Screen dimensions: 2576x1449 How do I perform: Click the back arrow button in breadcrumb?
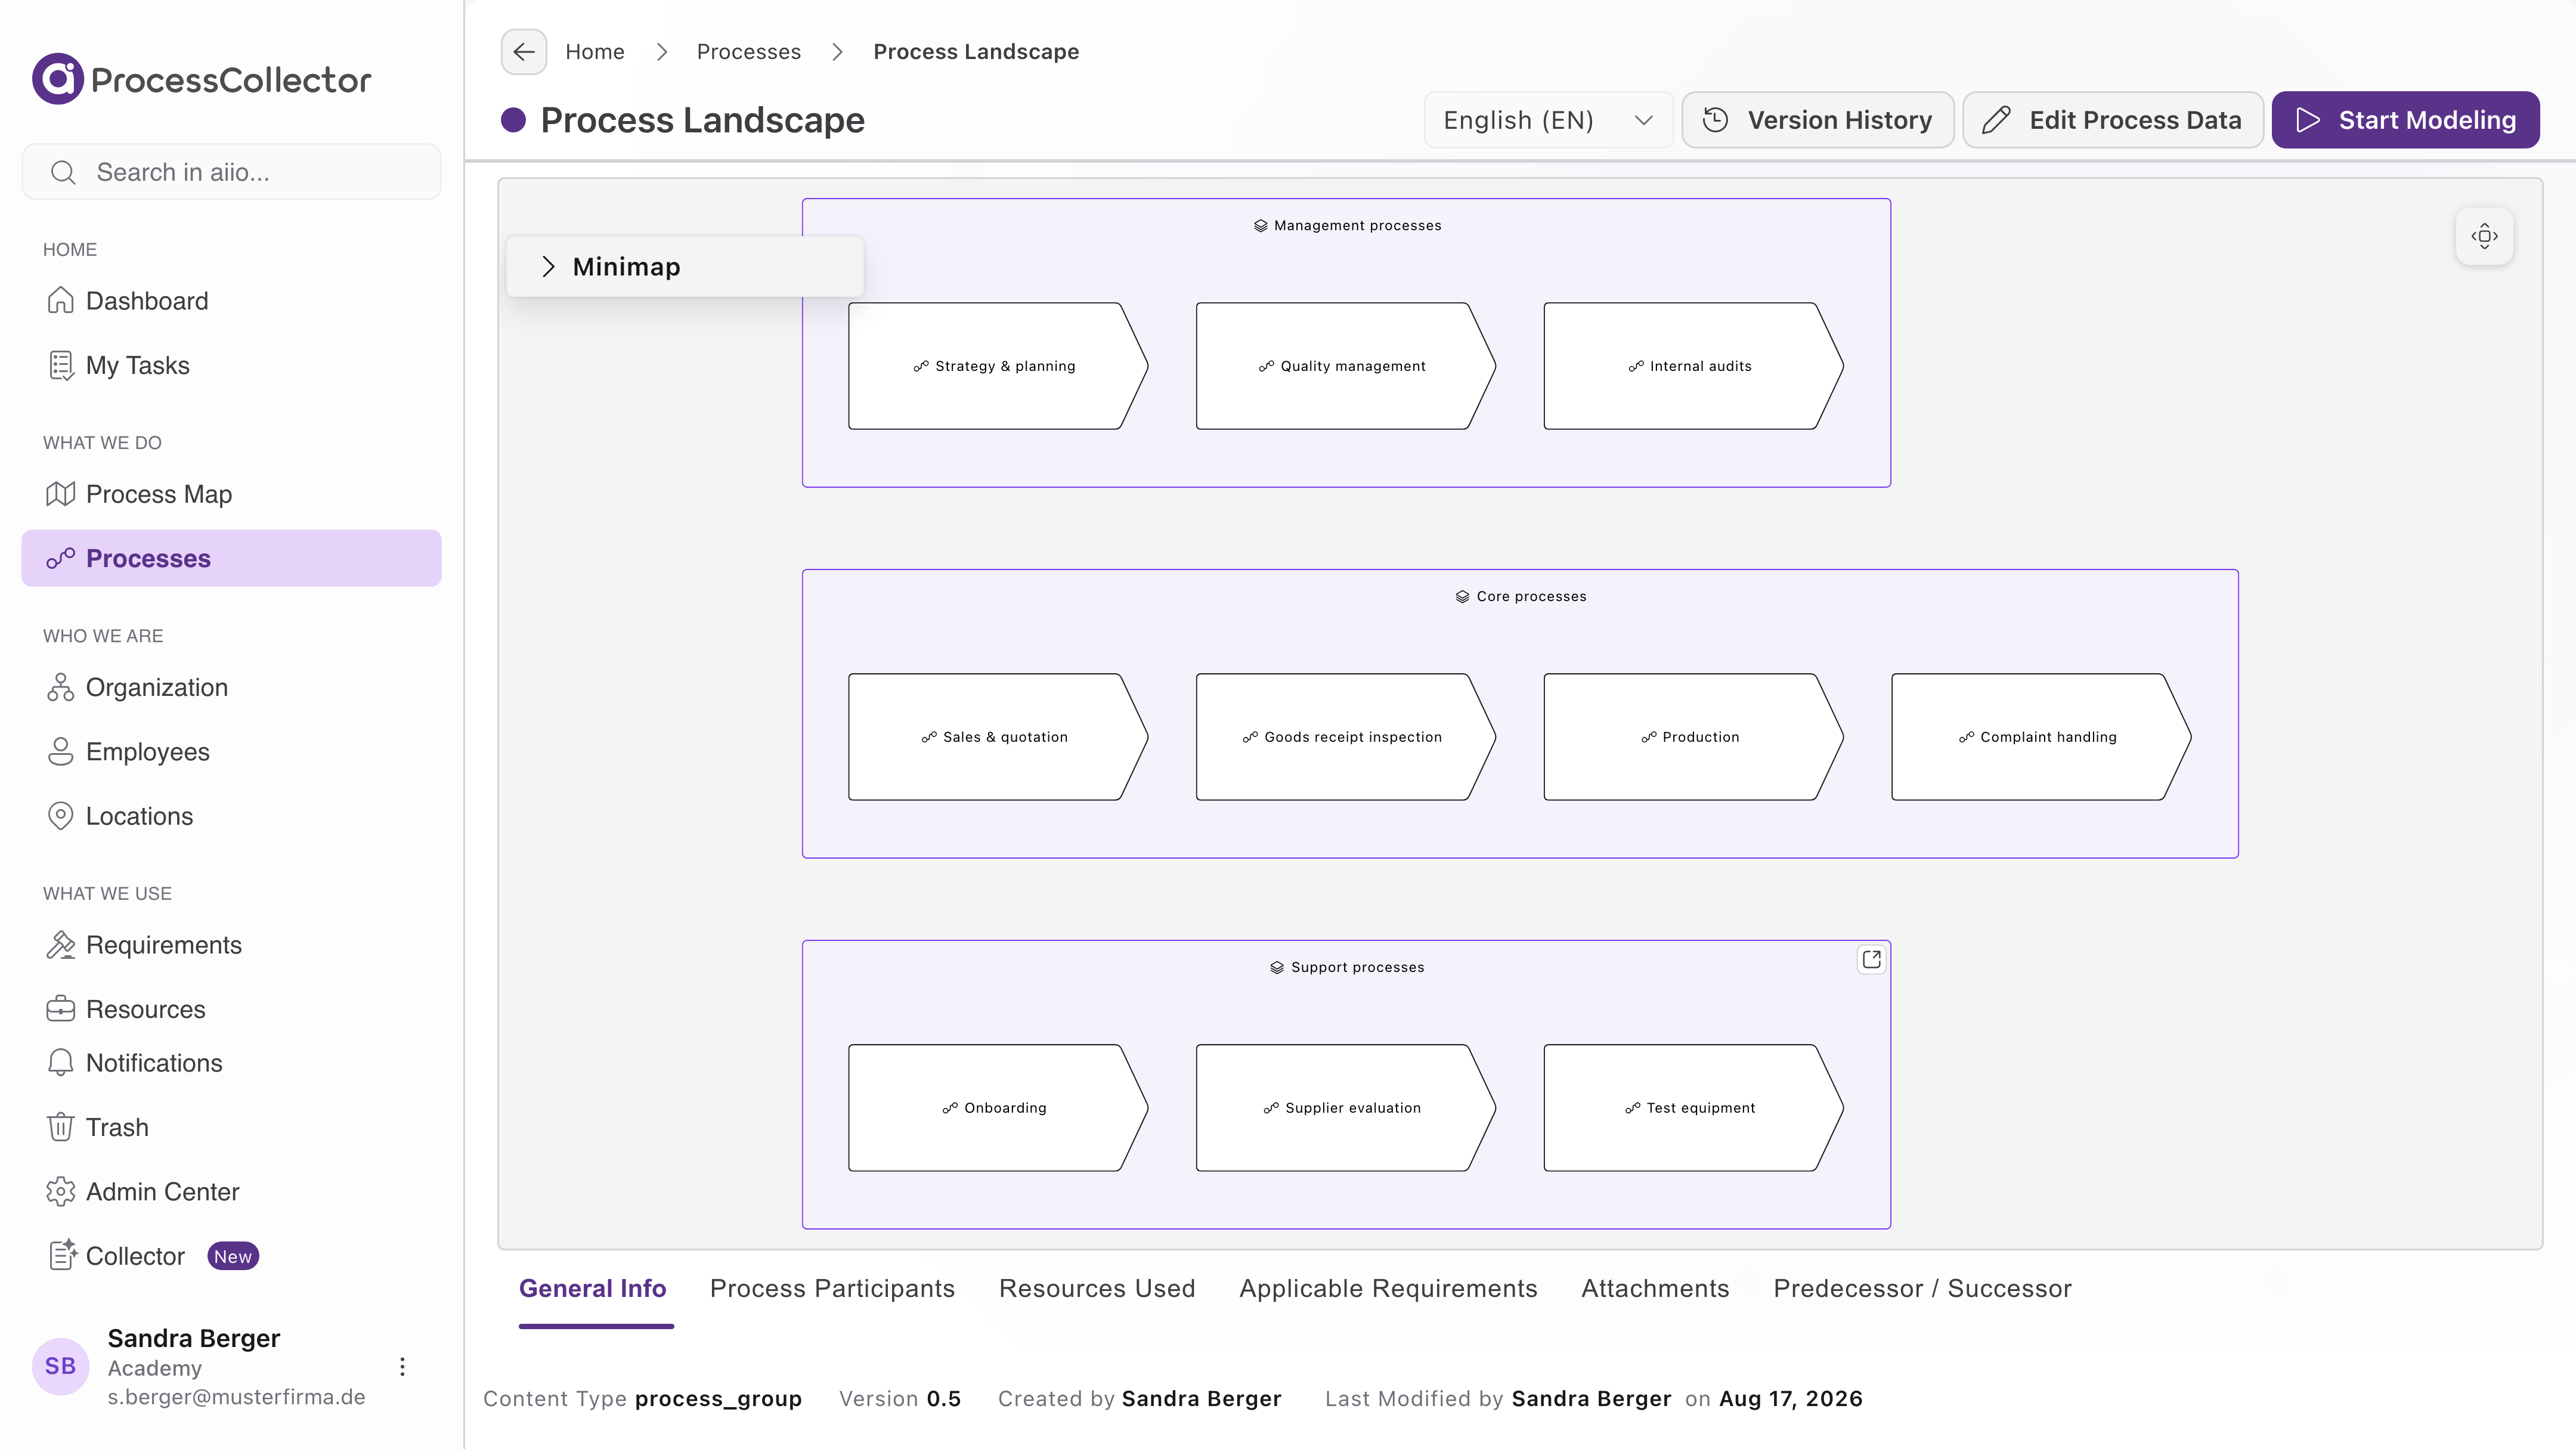click(523, 52)
